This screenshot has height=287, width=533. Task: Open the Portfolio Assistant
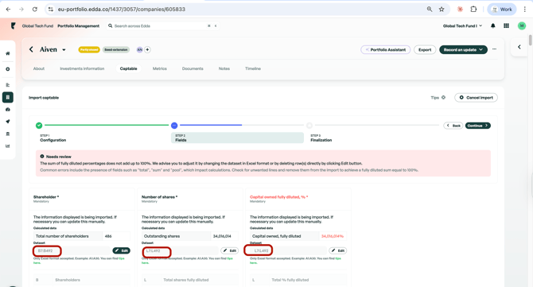386,49
